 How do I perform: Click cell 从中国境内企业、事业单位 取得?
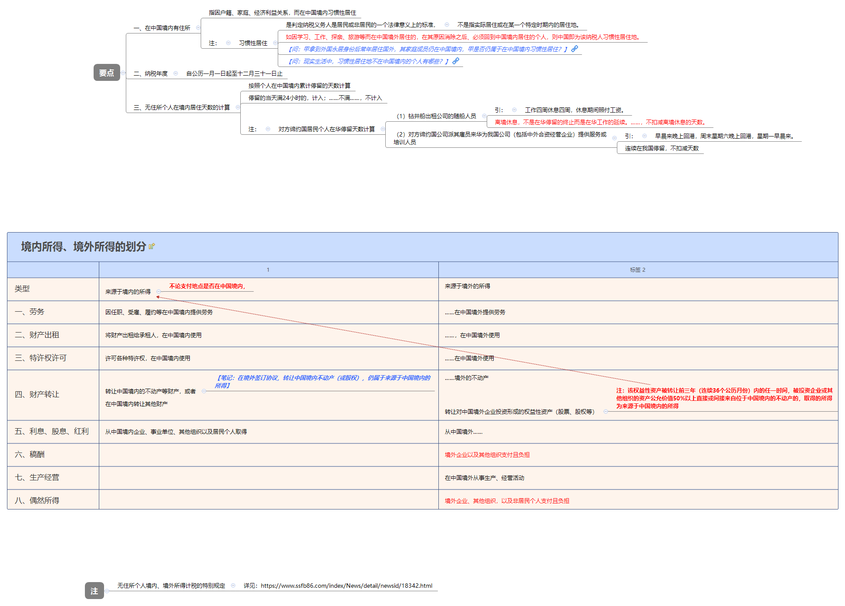click(176, 432)
